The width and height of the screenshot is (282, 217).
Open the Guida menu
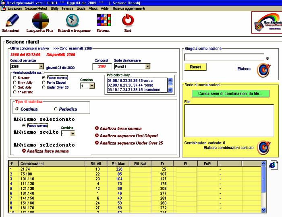[81, 8]
